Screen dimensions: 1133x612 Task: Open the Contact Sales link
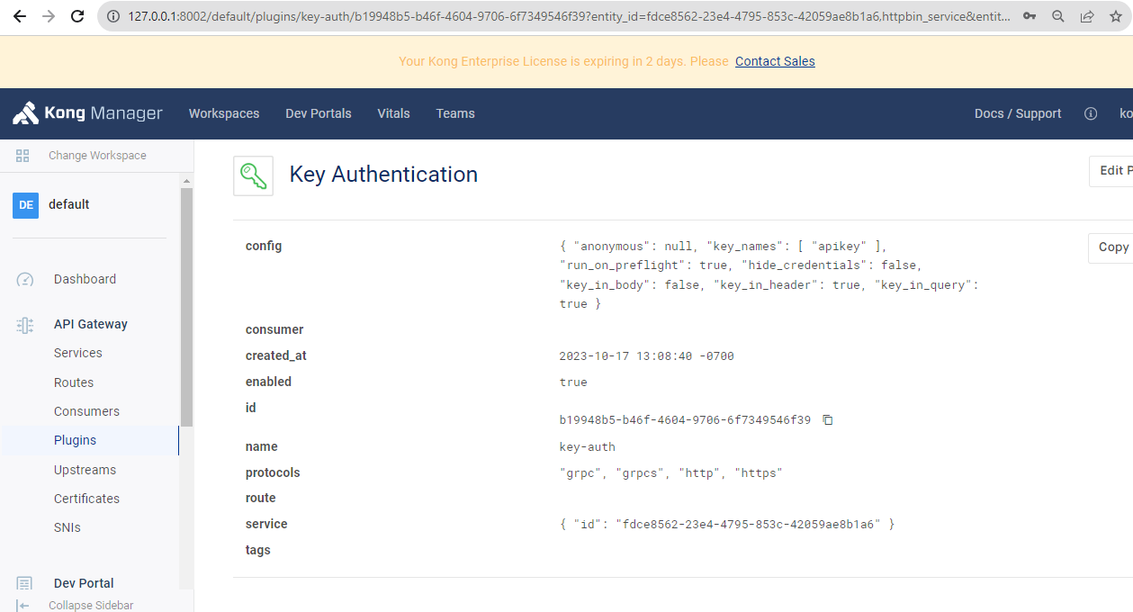point(775,61)
